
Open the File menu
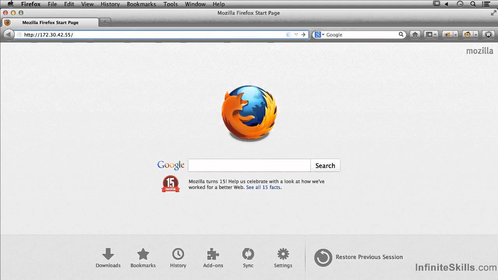tap(52, 4)
